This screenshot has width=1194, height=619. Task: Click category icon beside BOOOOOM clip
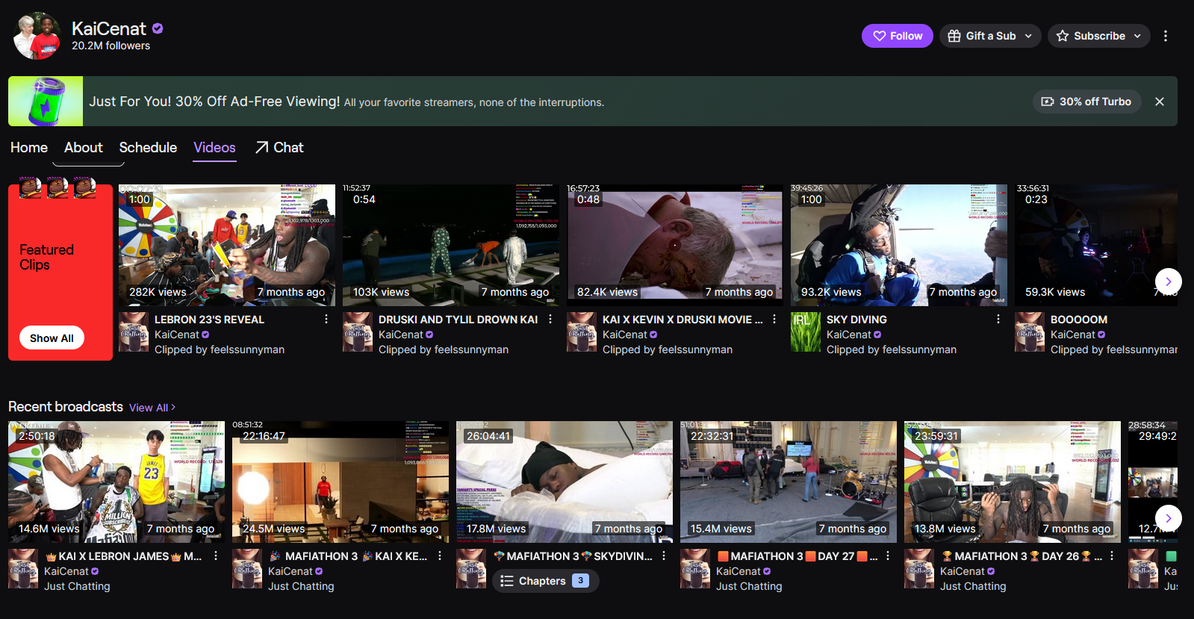1030,332
